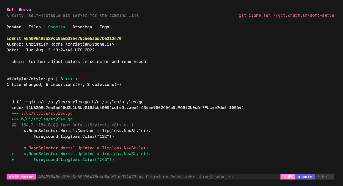
Task: Click the Soft Serve title
Action: [x=19, y=10]
